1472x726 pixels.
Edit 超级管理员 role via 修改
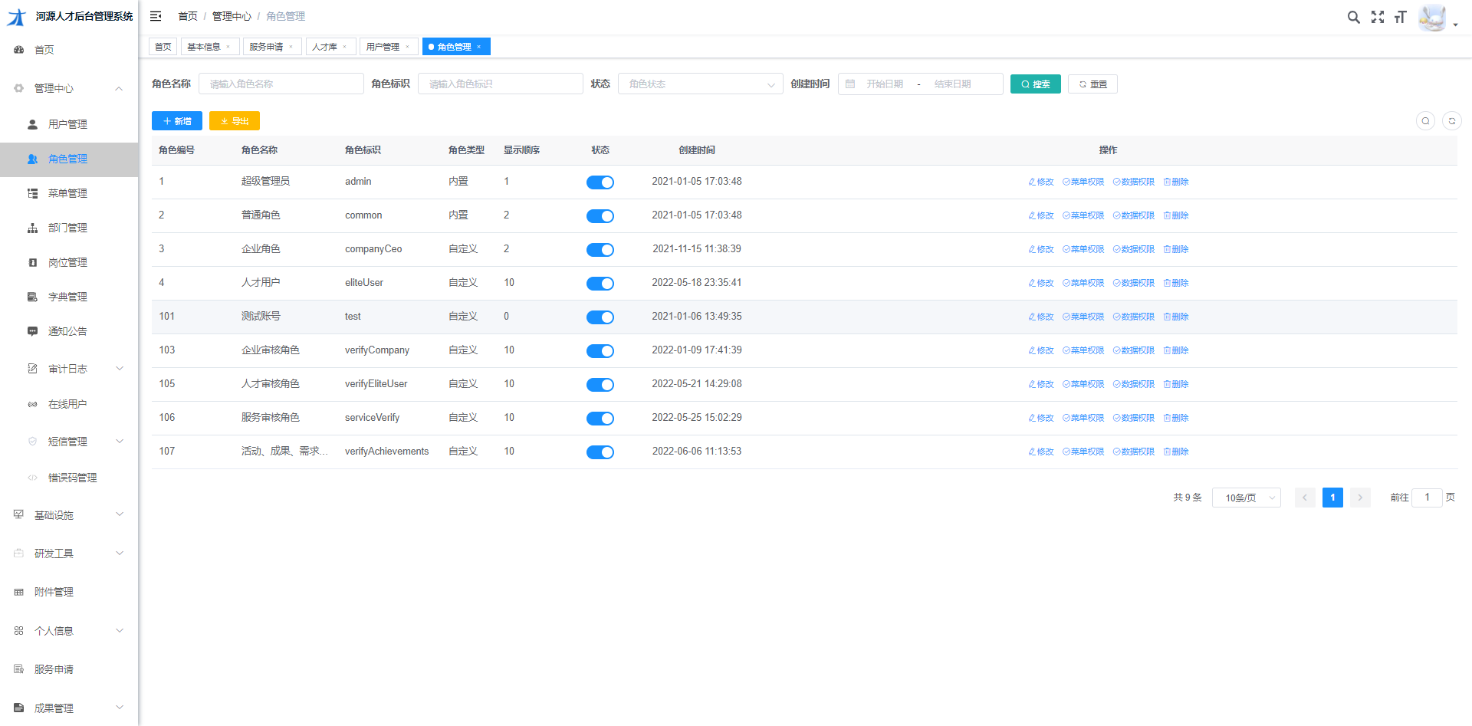click(1041, 182)
